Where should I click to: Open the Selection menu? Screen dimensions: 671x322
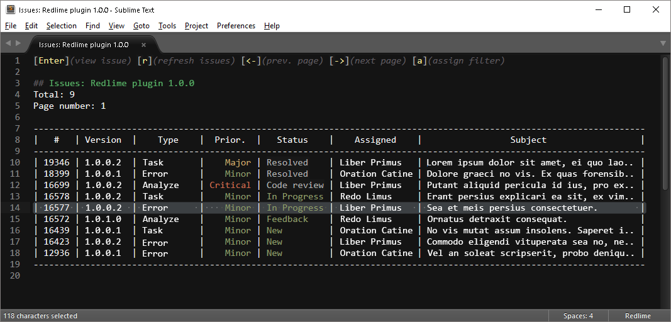(62, 26)
